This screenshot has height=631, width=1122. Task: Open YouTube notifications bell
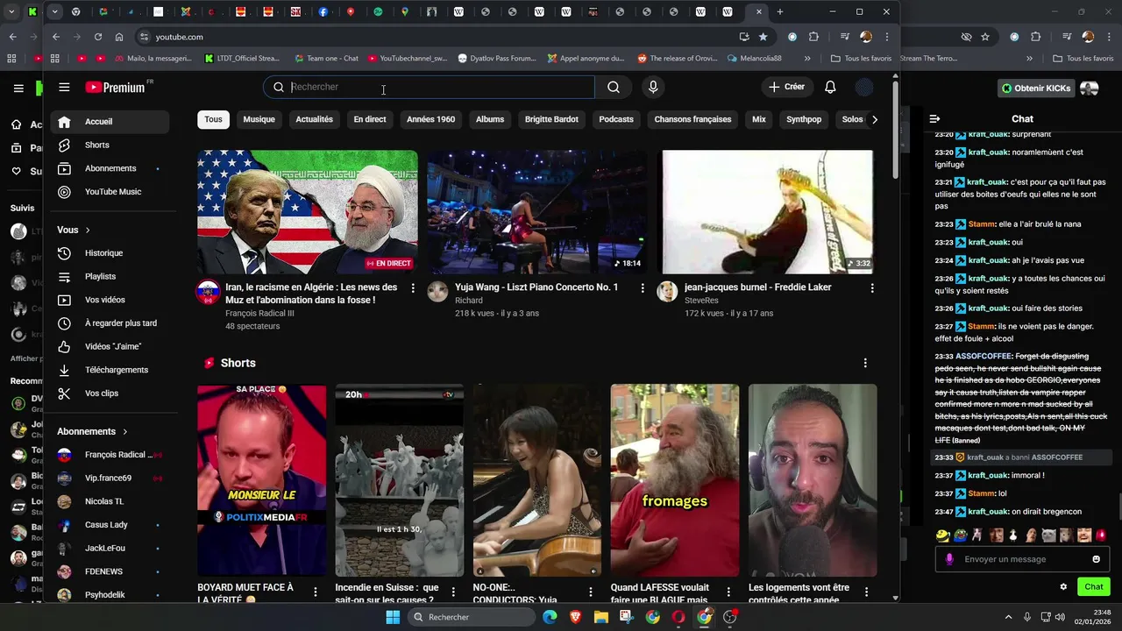pos(830,87)
